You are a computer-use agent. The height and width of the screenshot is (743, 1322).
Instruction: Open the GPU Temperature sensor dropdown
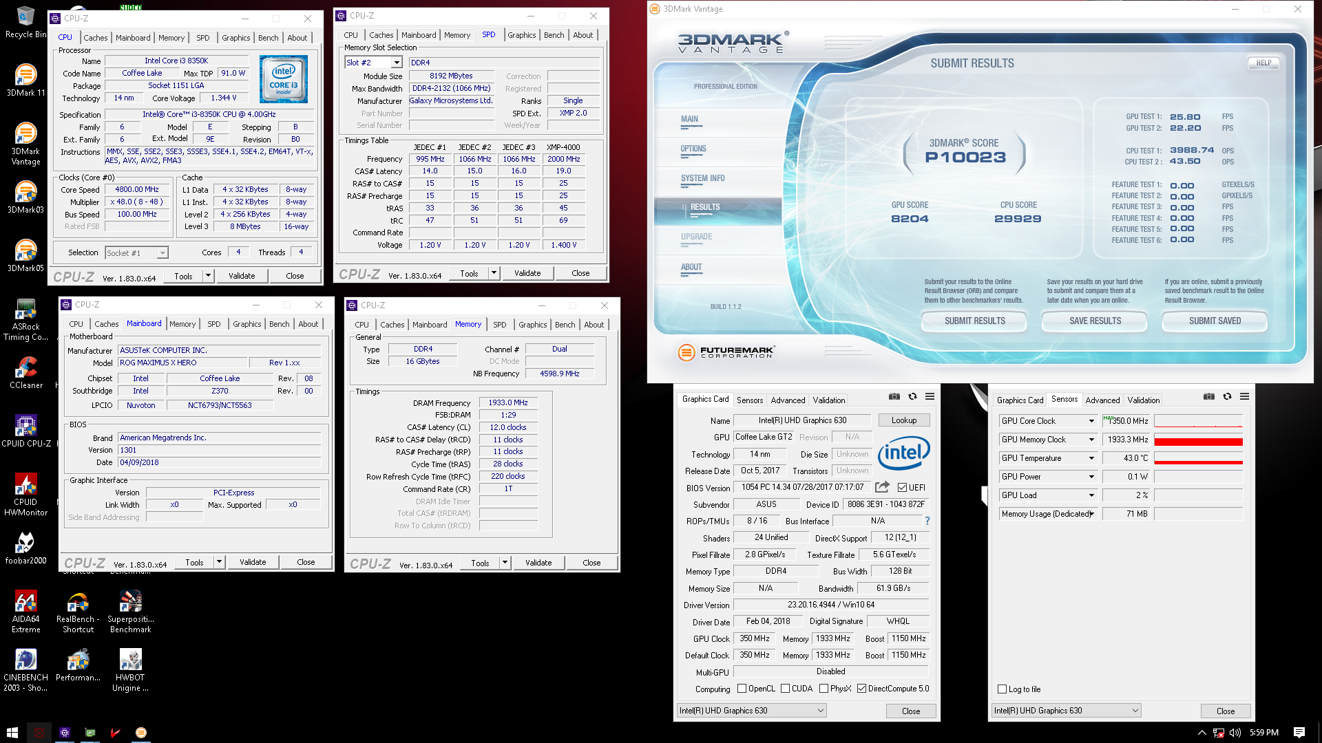tap(1091, 458)
